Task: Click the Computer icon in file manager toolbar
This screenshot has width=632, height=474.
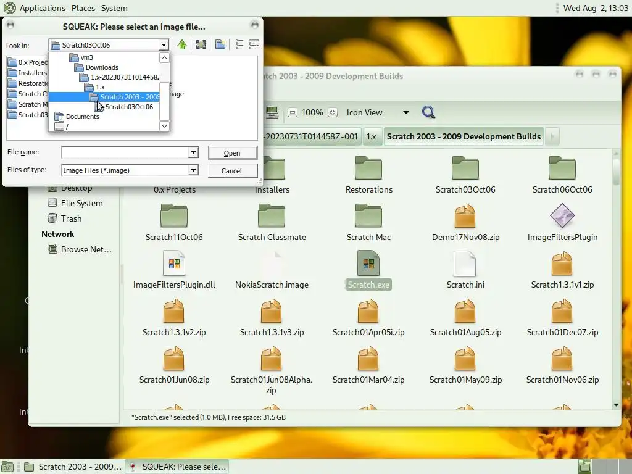Action: 272,112
